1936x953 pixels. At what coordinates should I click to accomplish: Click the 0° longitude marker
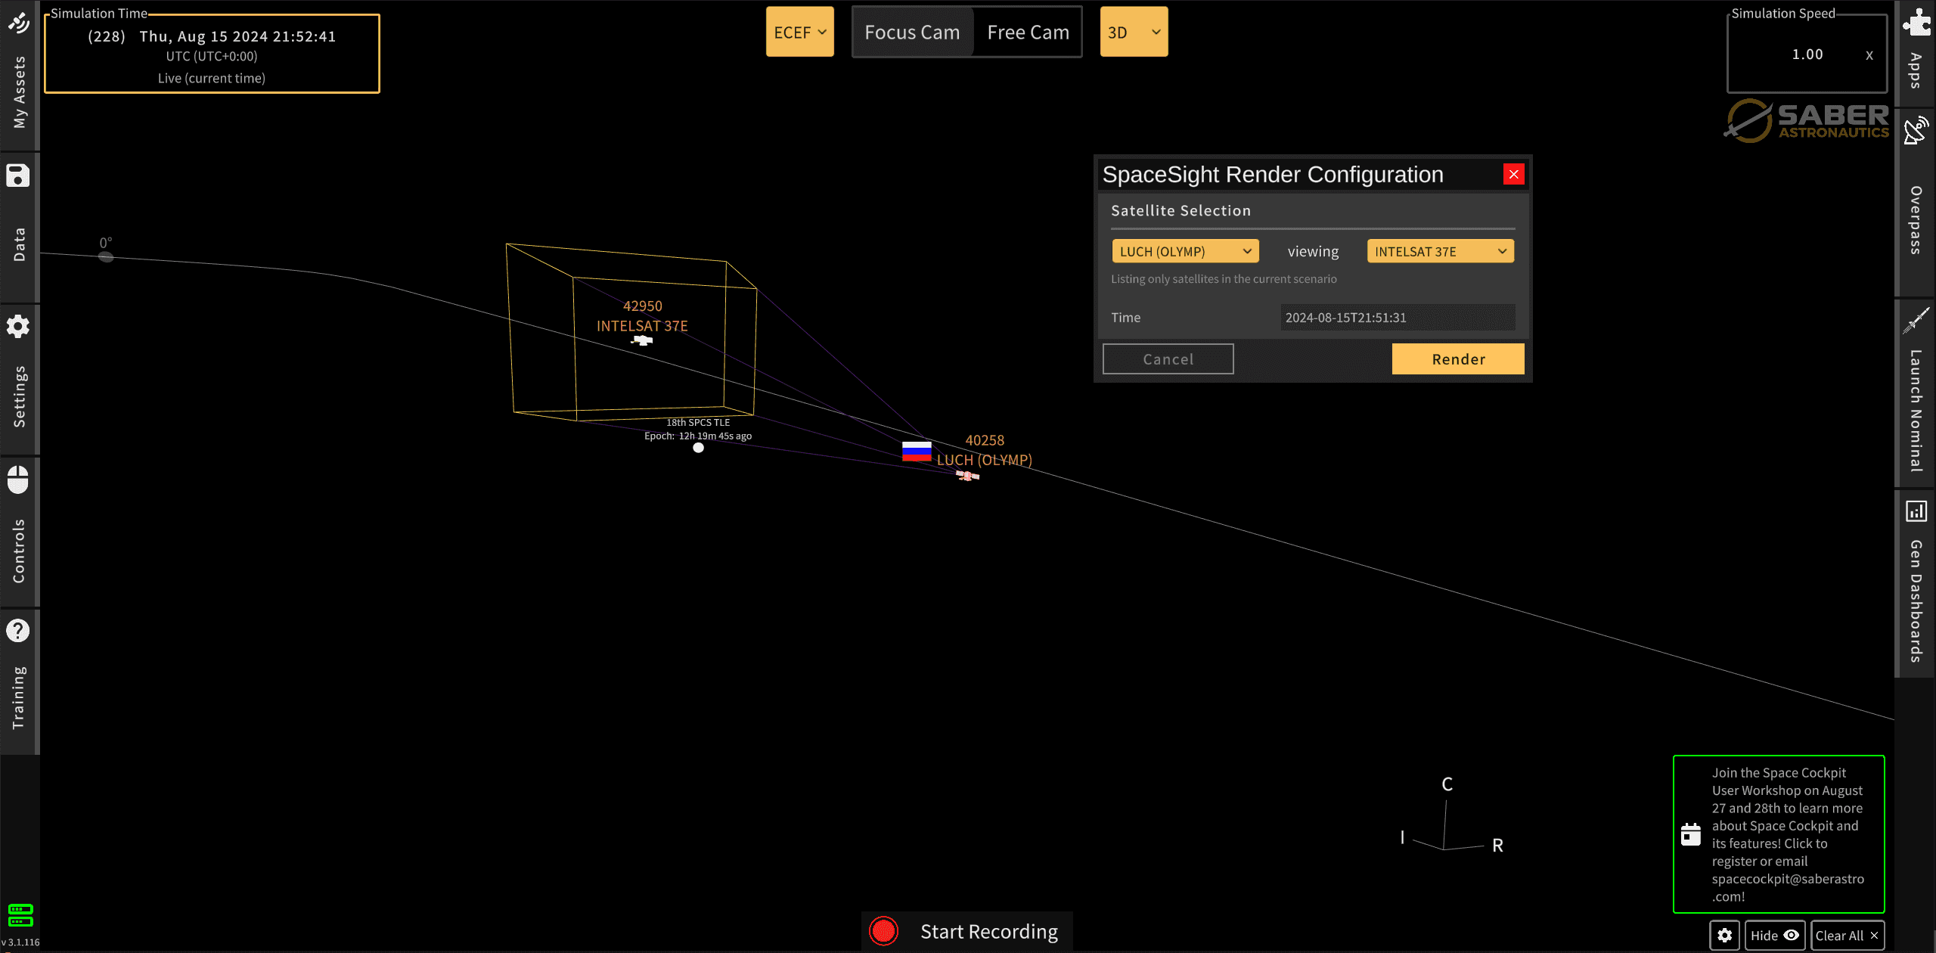pyautogui.click(x=106, y=257)
